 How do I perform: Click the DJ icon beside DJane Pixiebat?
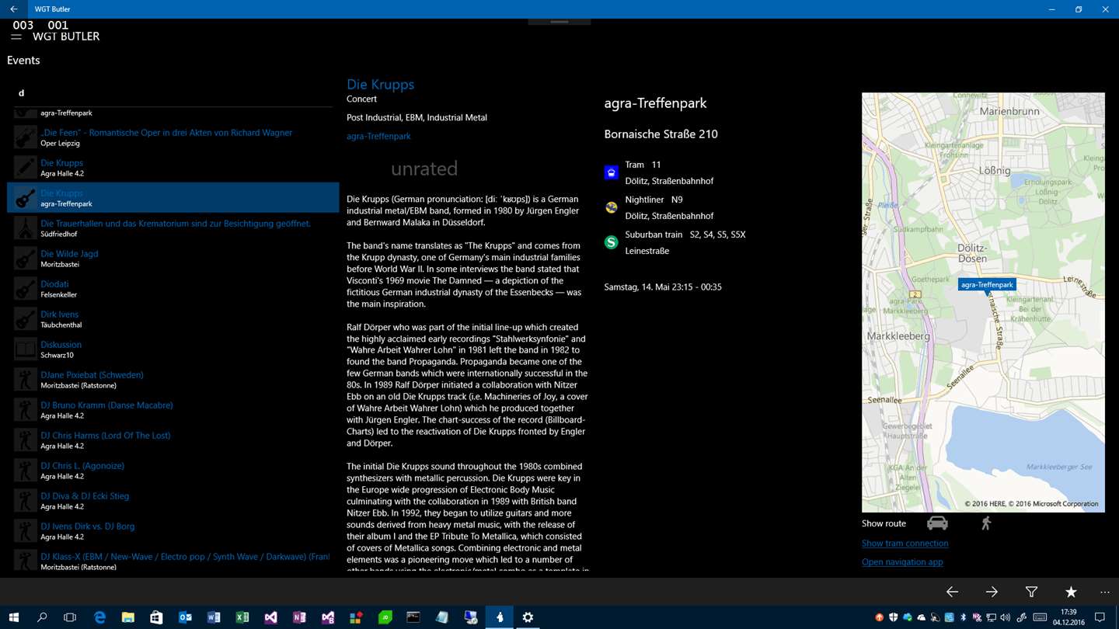point(25,380)
